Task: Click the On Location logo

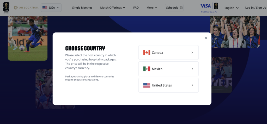Action: pos(26,8)
